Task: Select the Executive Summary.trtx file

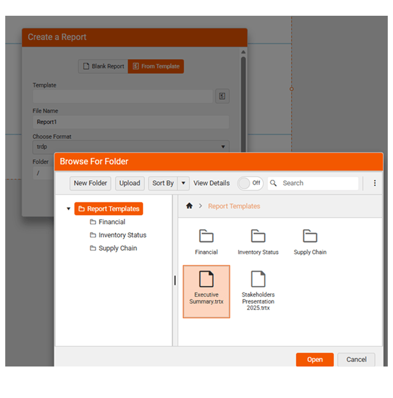Action: pyautogui.click(x=206, y=291)
